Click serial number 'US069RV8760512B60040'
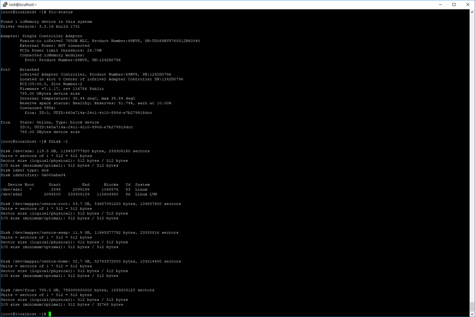 tap(176, 41)
